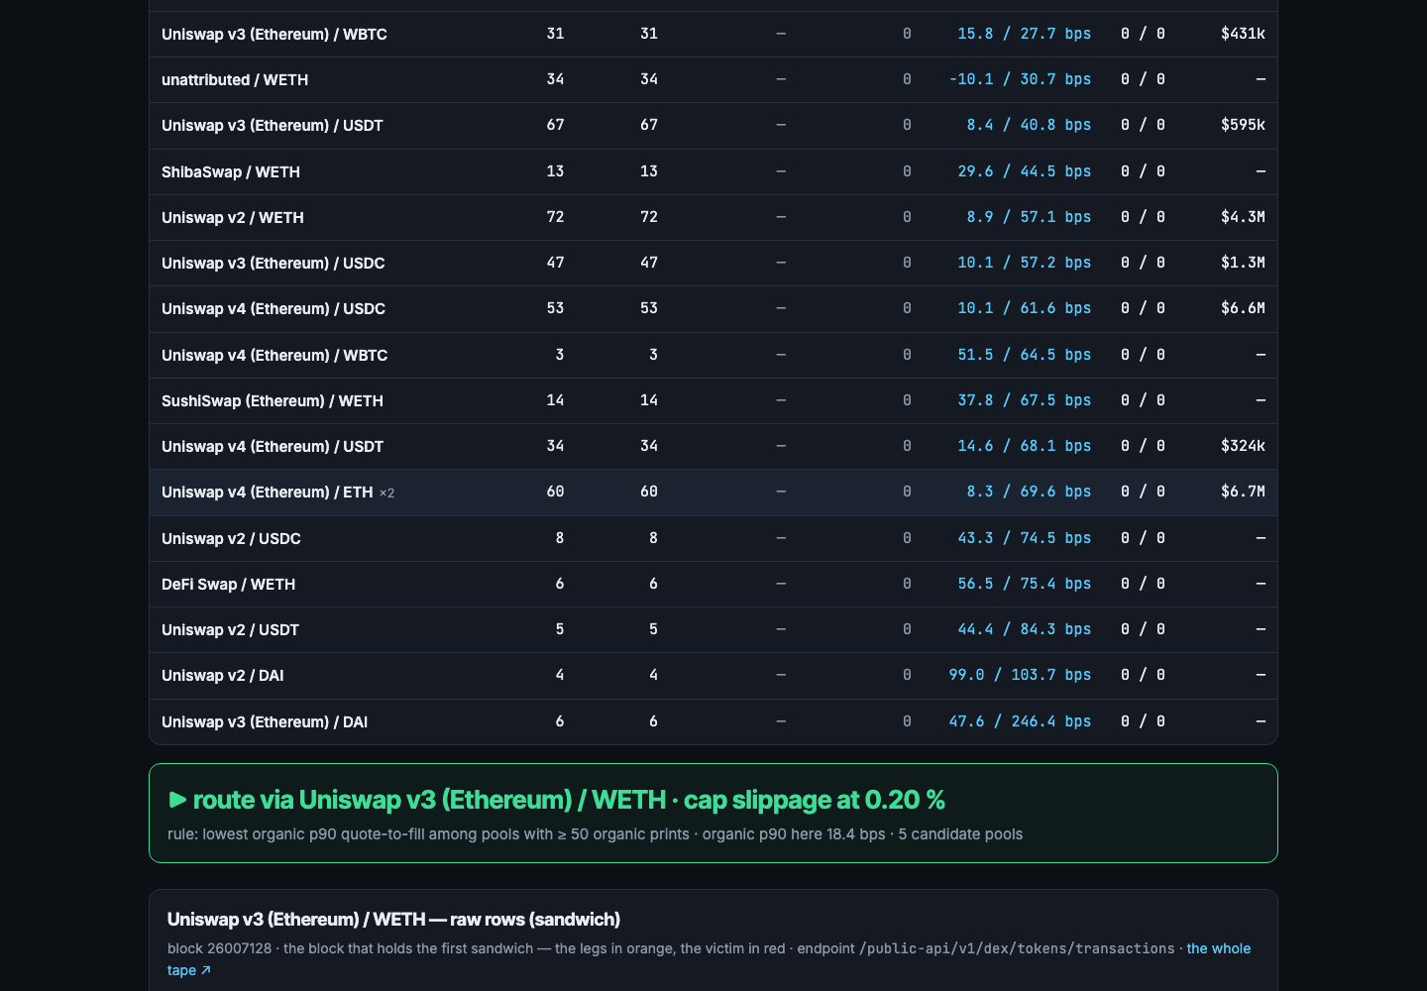Click -10.1 / 30.7 bps value
The image size is (1427, 991).
pyautogui.click(x=1020, y=79)
